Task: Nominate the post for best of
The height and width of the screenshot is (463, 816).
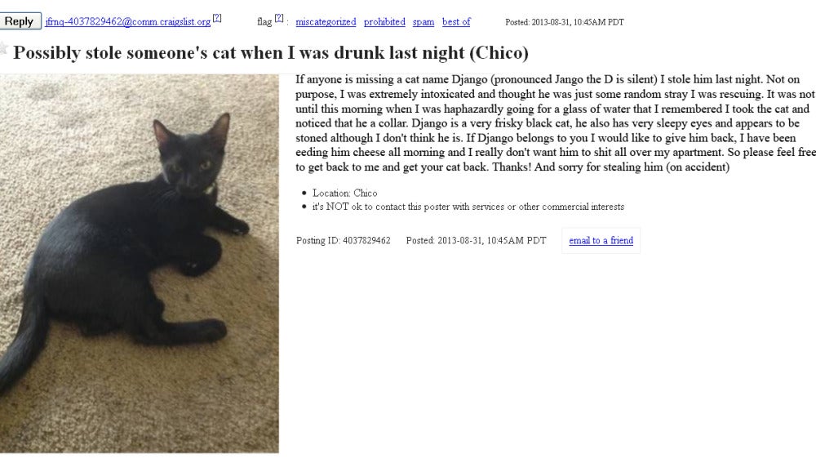Action: pyautogui.click(x=456, y=22)
